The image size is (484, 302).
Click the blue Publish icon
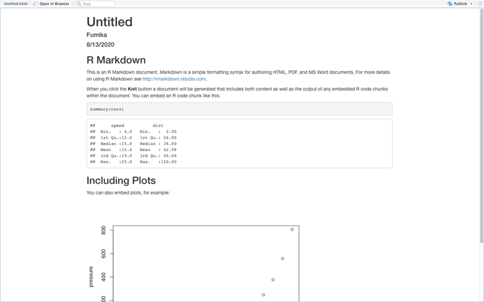coord(450,4)
